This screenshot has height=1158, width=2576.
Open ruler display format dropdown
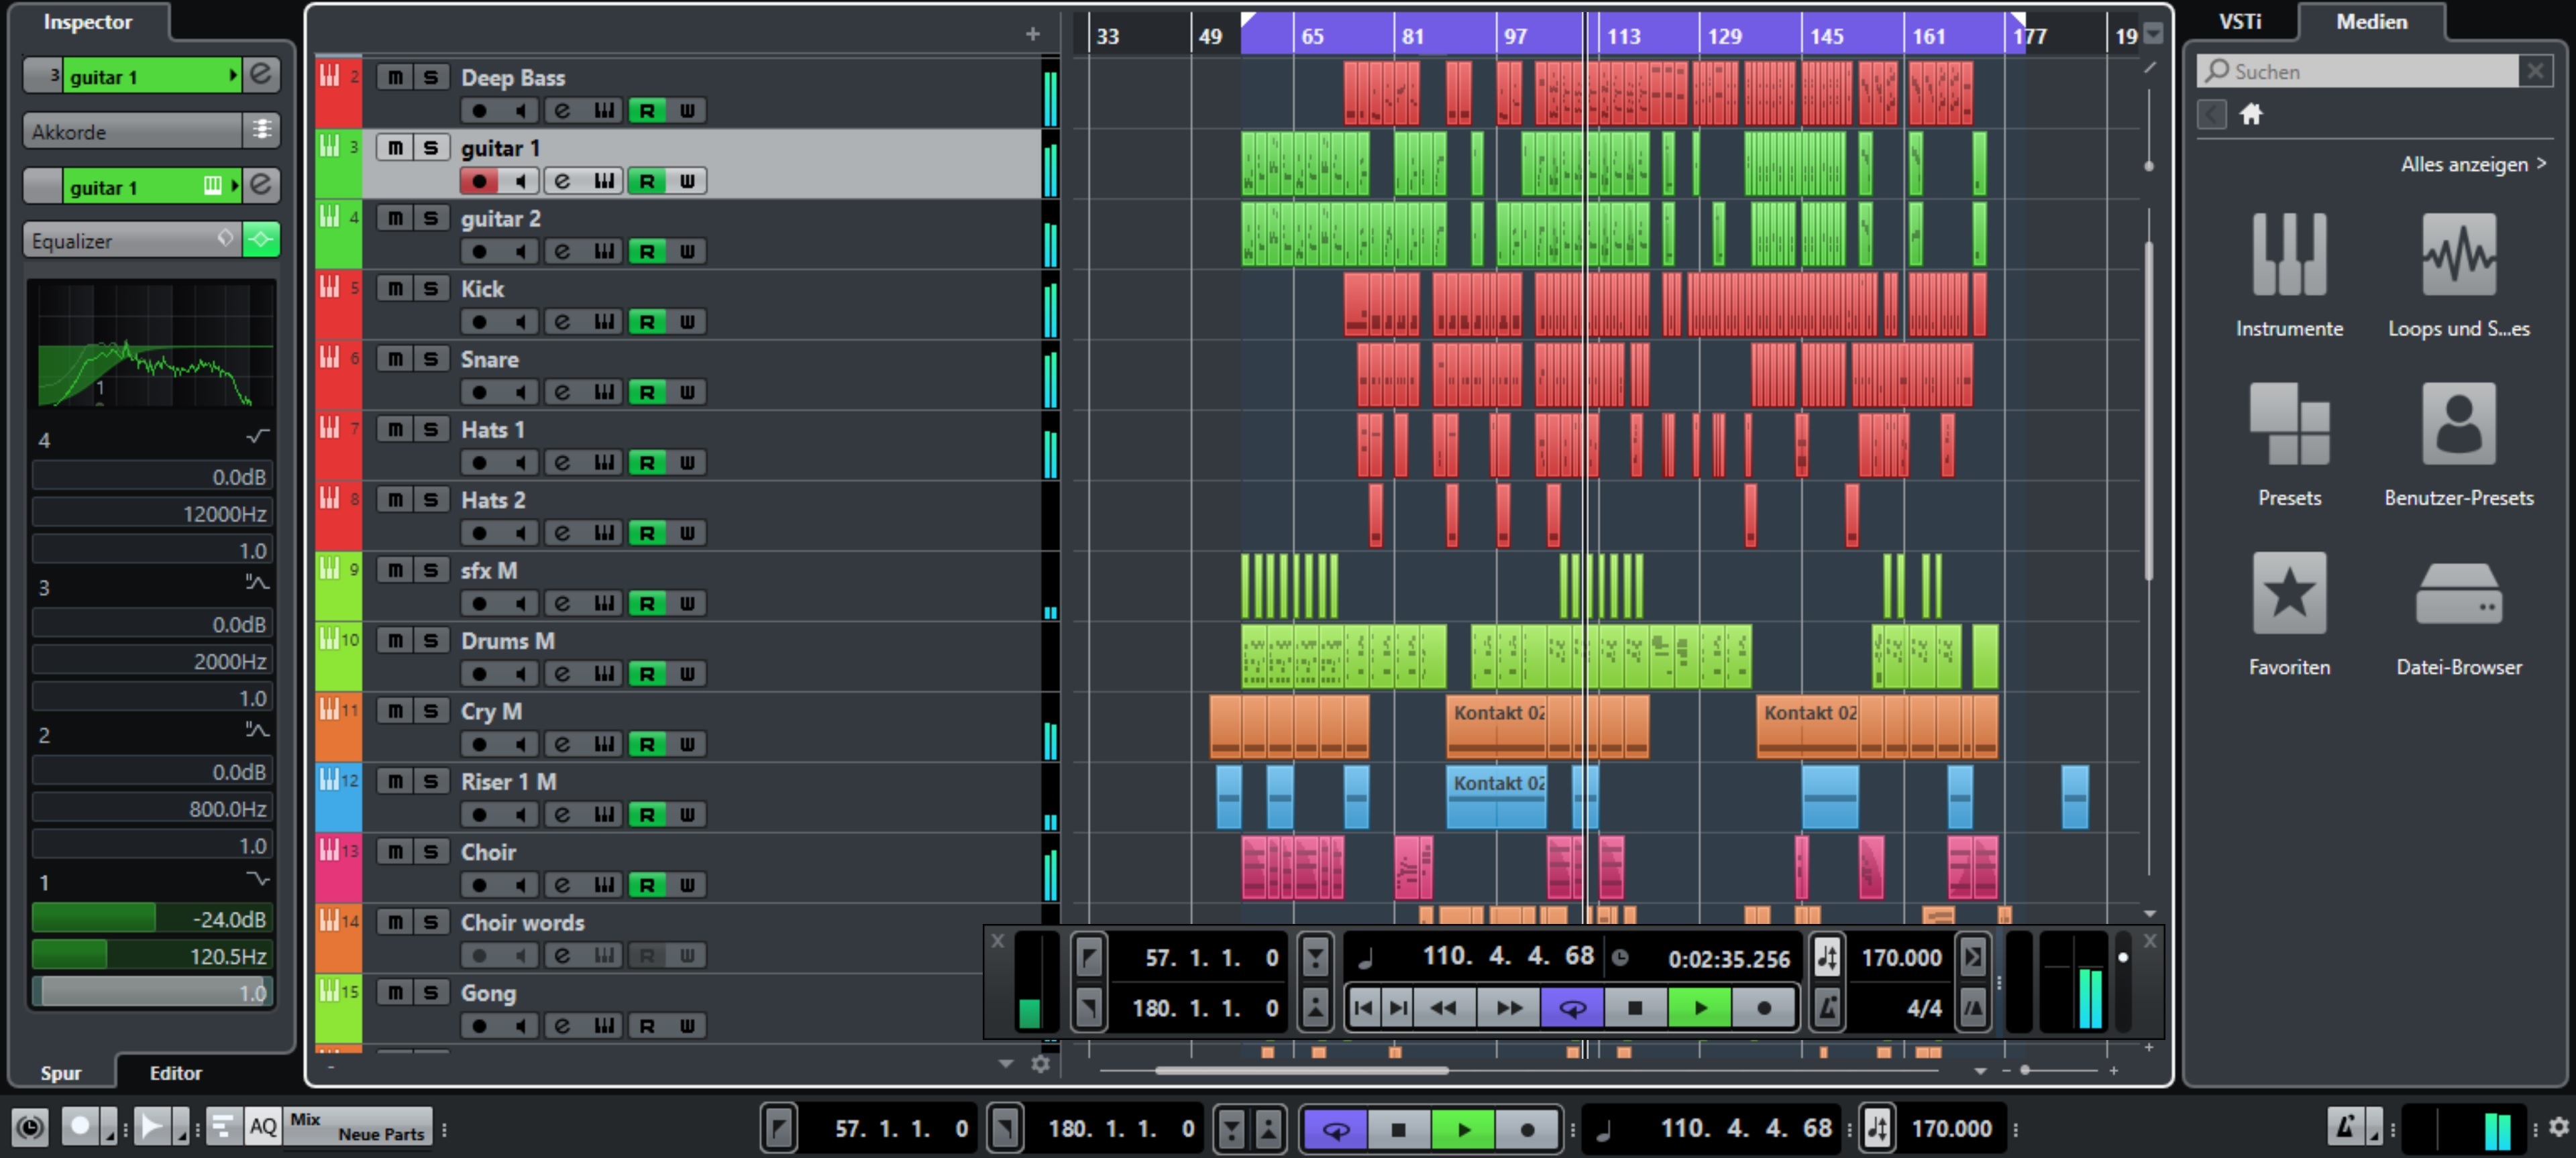click(x=2154, y=34)
